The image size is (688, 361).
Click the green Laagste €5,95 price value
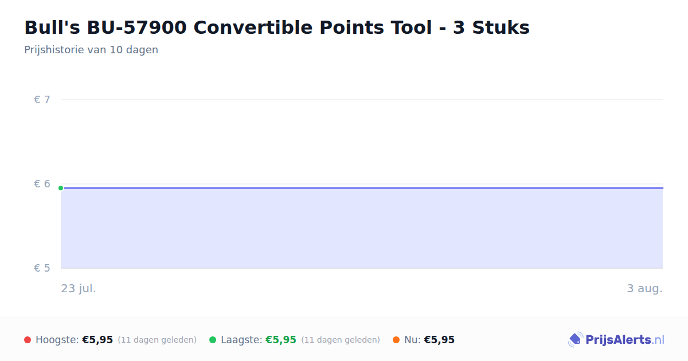coord(281,340)
